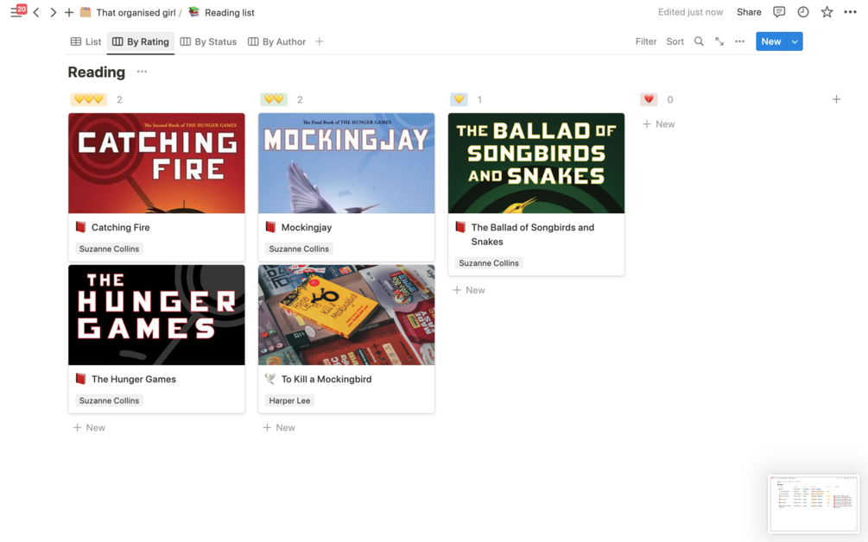Click red book icon on Catching Fire
This screenshot has height=542, width=868.
tap(81, 227)
